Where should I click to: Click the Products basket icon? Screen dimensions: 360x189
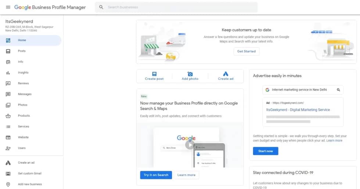pos(8,116)
